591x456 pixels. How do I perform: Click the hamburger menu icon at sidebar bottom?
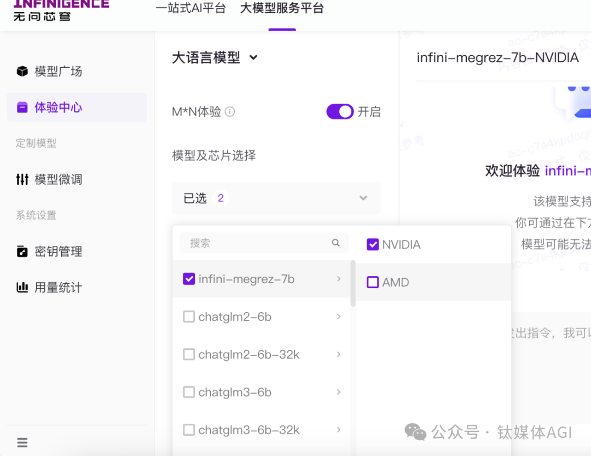coord(22,442)
